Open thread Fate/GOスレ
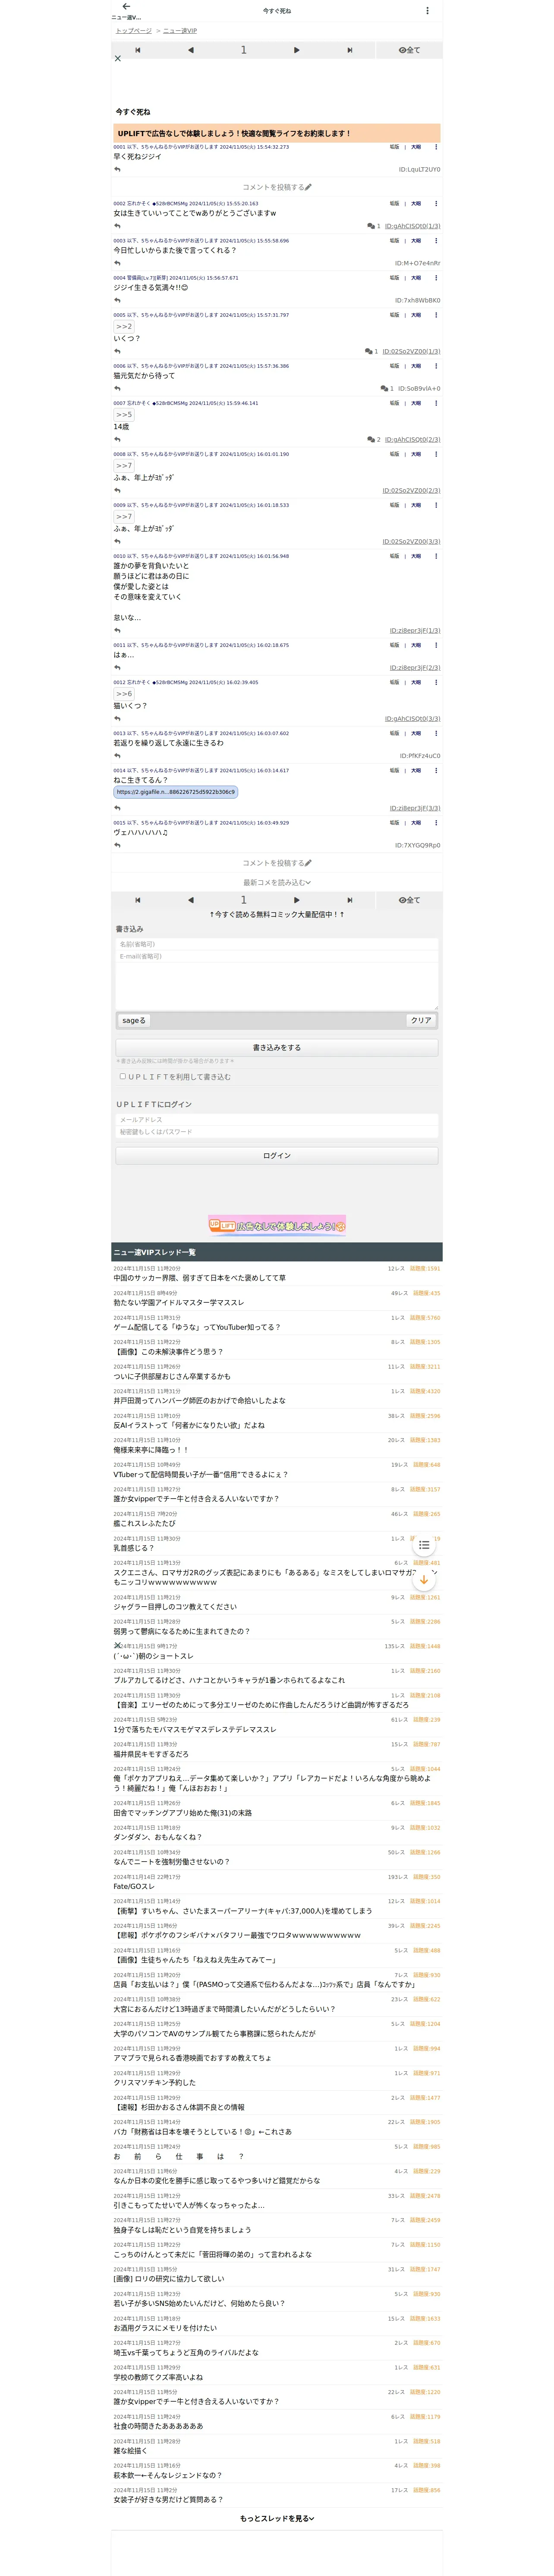 (x=134, y=1886)
